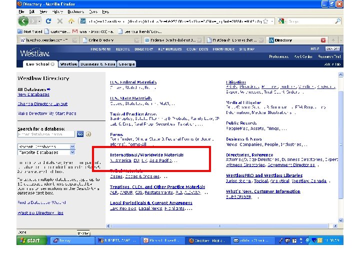Expand the Recent Databases dropdown

[x=72, y=146]
